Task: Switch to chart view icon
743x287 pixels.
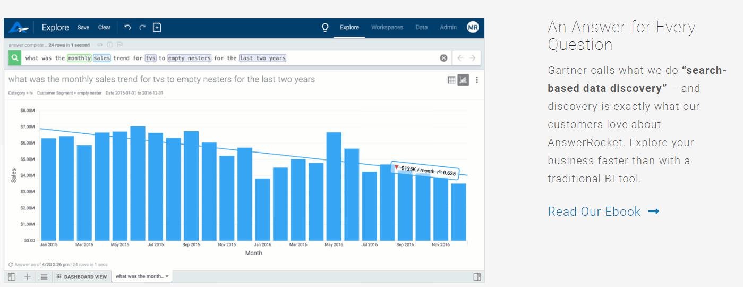Action: (x=463, y=80)
